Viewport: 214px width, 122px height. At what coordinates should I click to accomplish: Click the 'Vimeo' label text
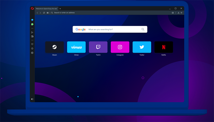76,55
